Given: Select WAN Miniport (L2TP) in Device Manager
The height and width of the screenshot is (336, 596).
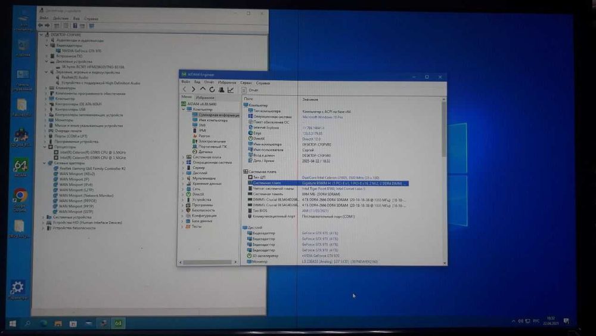Looking at the screenshot, I should click(x=76, y=190).
